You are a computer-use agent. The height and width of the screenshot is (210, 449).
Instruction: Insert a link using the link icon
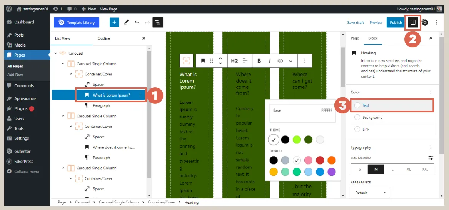click(280, 61)
